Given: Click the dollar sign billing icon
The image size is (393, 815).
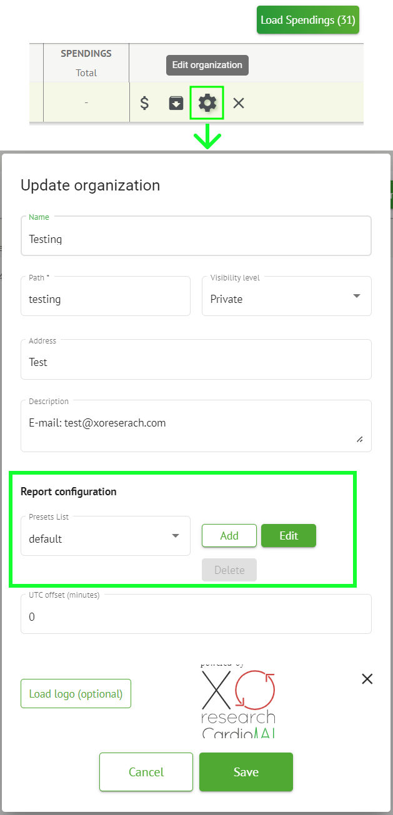Looking at the screenshot, I should 144,103.
